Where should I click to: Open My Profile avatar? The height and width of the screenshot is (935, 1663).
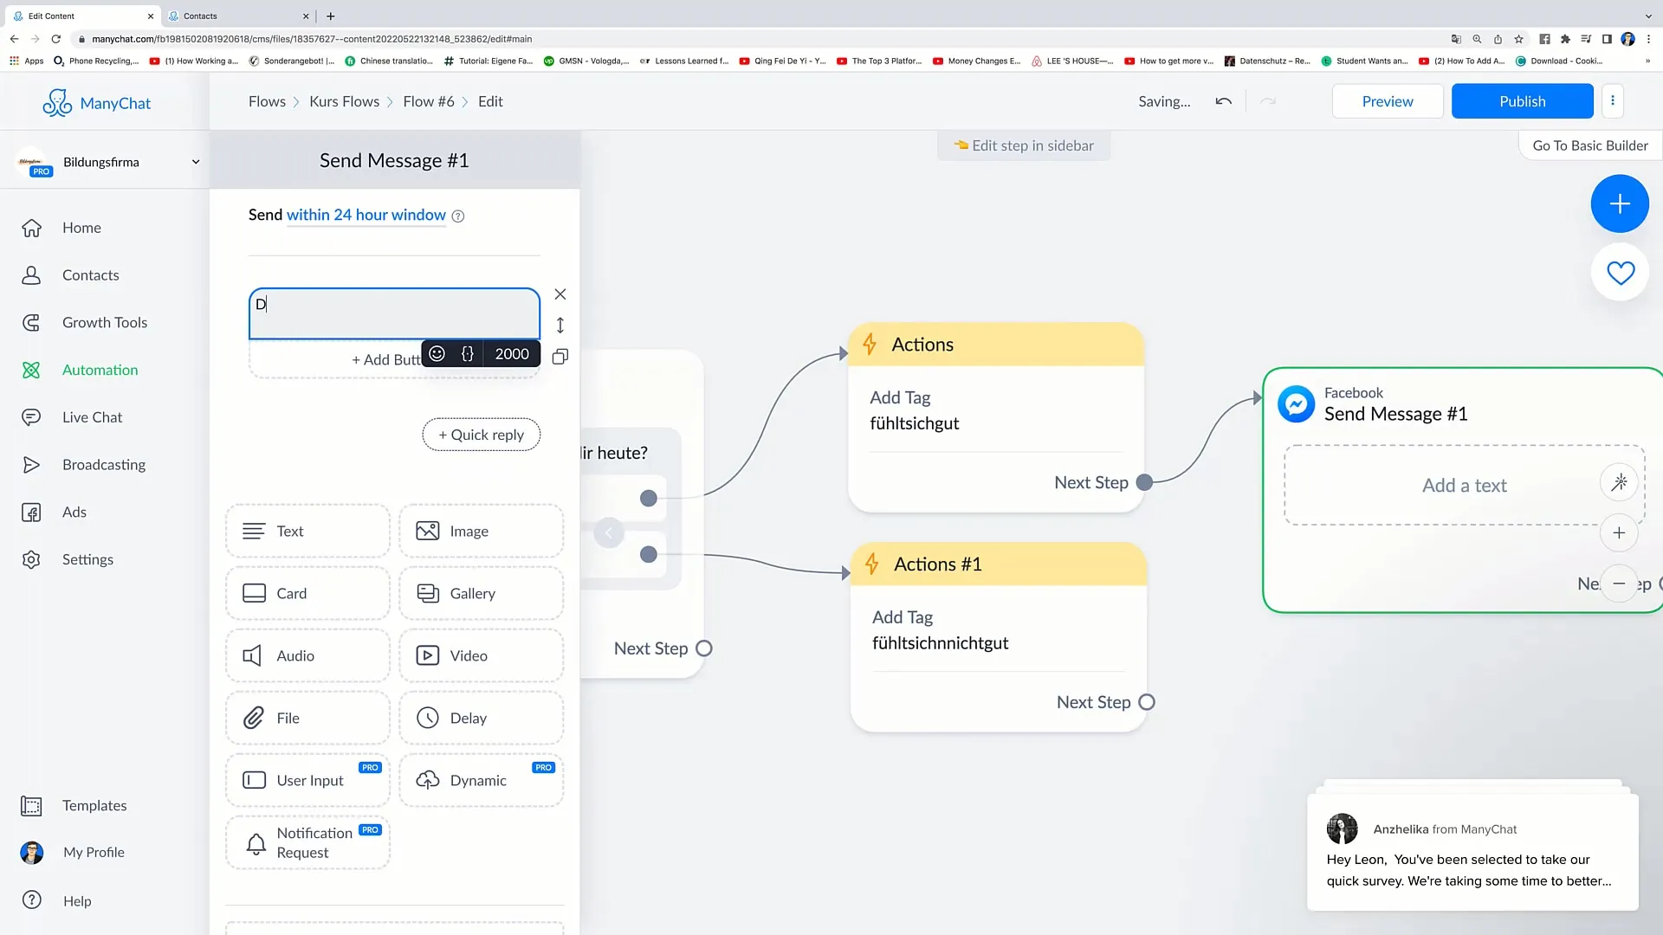pyautogui.click(x=32, y=853)
